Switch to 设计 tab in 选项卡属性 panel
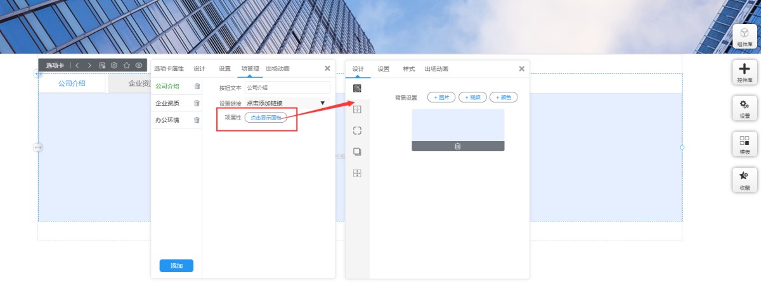Screen dimensions: 761x286 pyautogui.click(x=199, y=68)
